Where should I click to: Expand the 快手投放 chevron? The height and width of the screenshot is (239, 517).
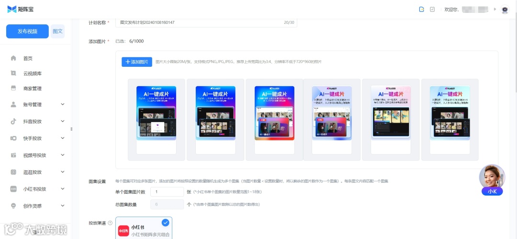coord(63,138)
